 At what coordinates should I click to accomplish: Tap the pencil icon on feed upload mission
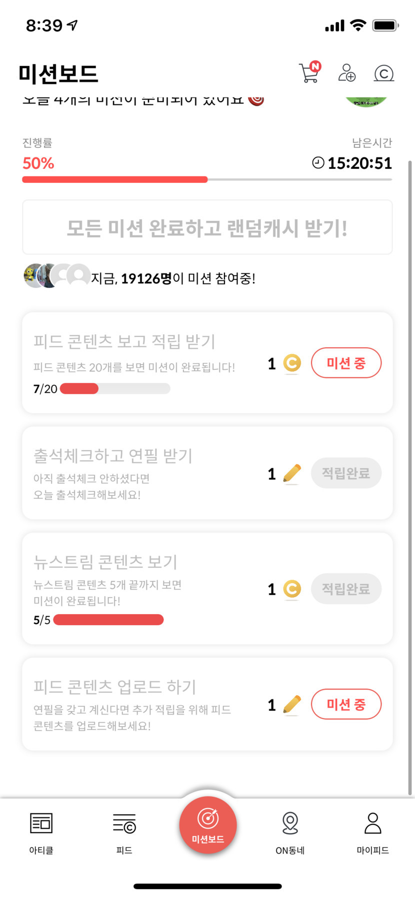(292, 705)
